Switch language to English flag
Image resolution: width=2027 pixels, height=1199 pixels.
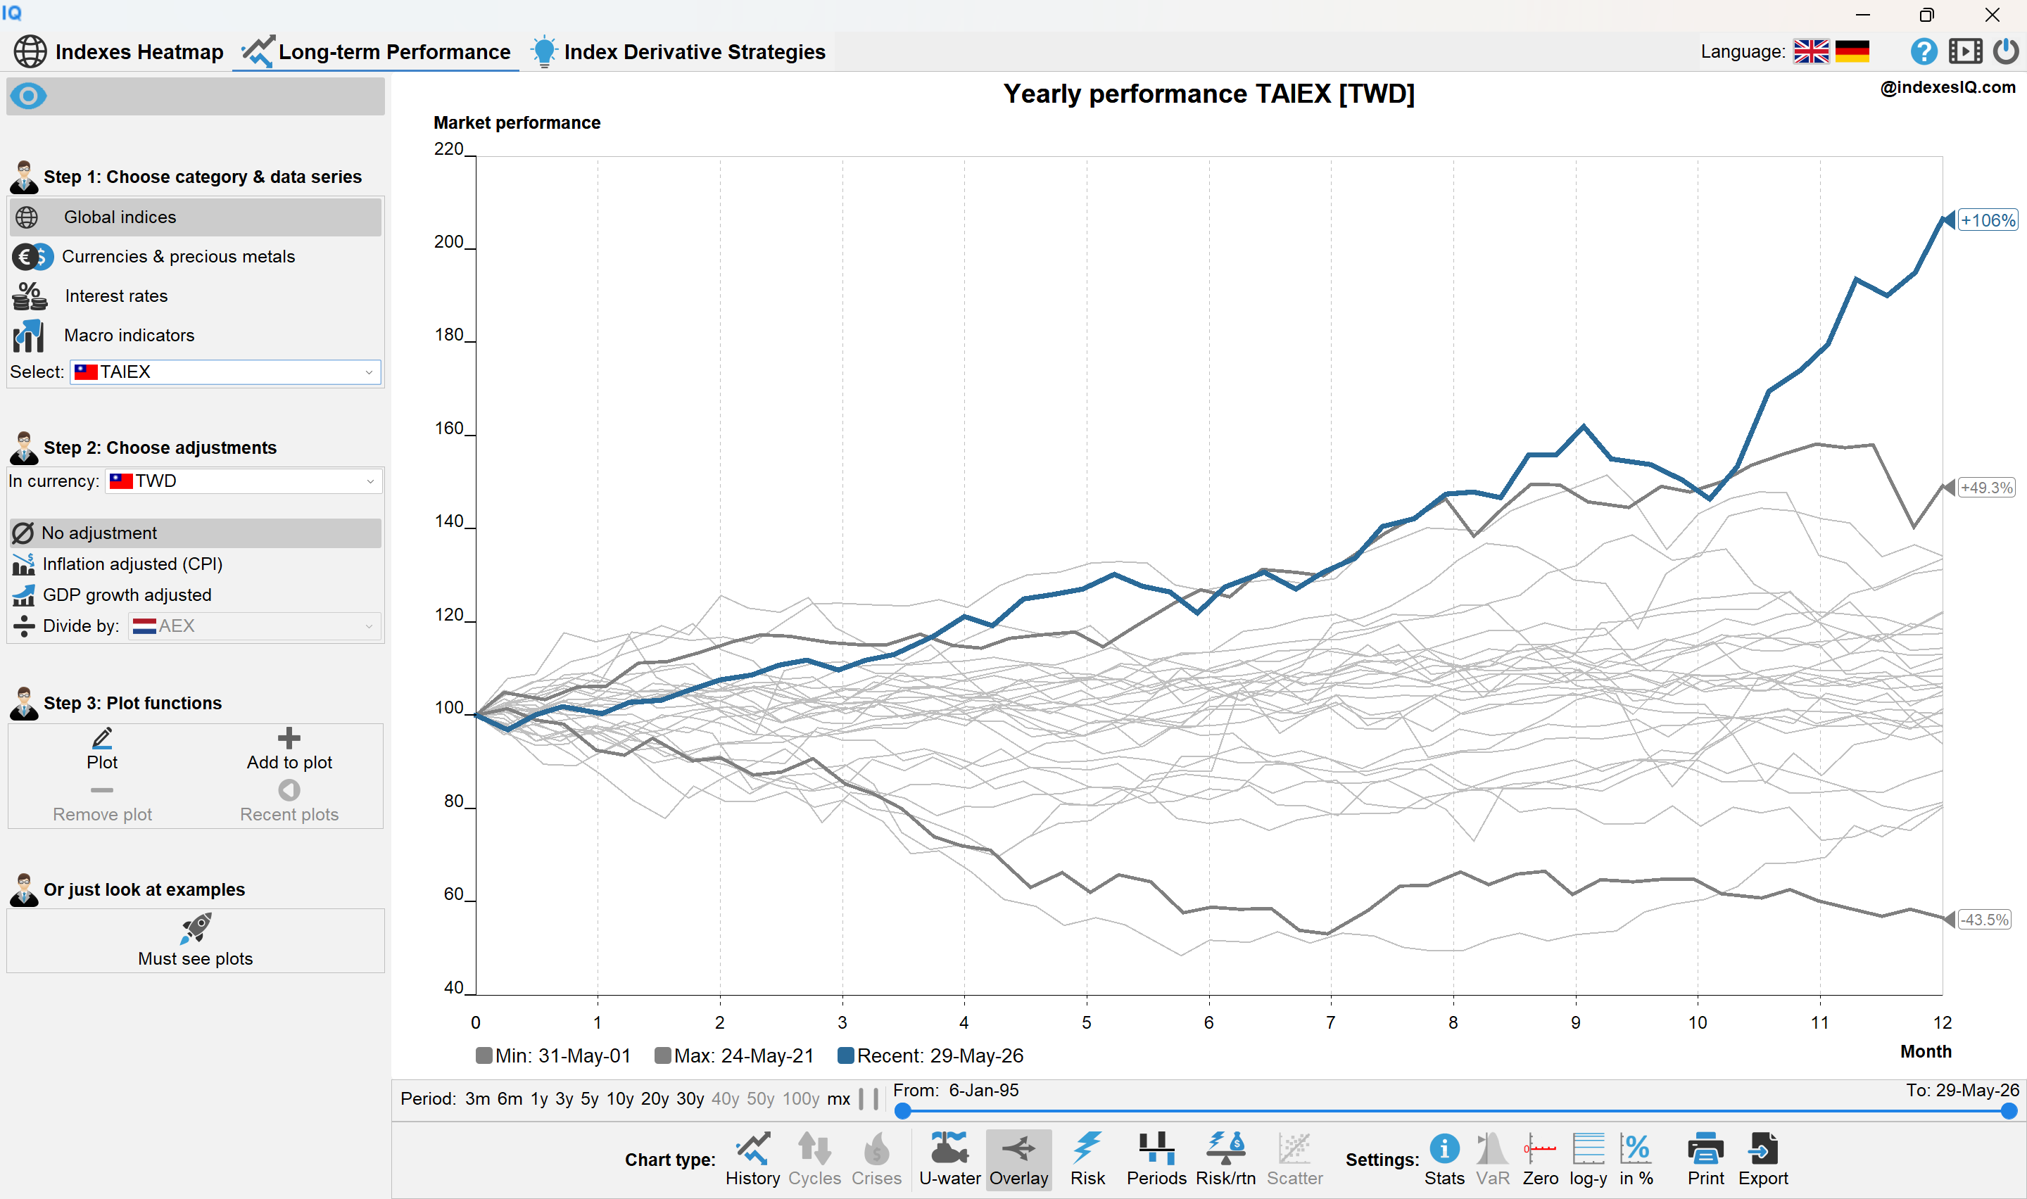(x=1810, y=51)
